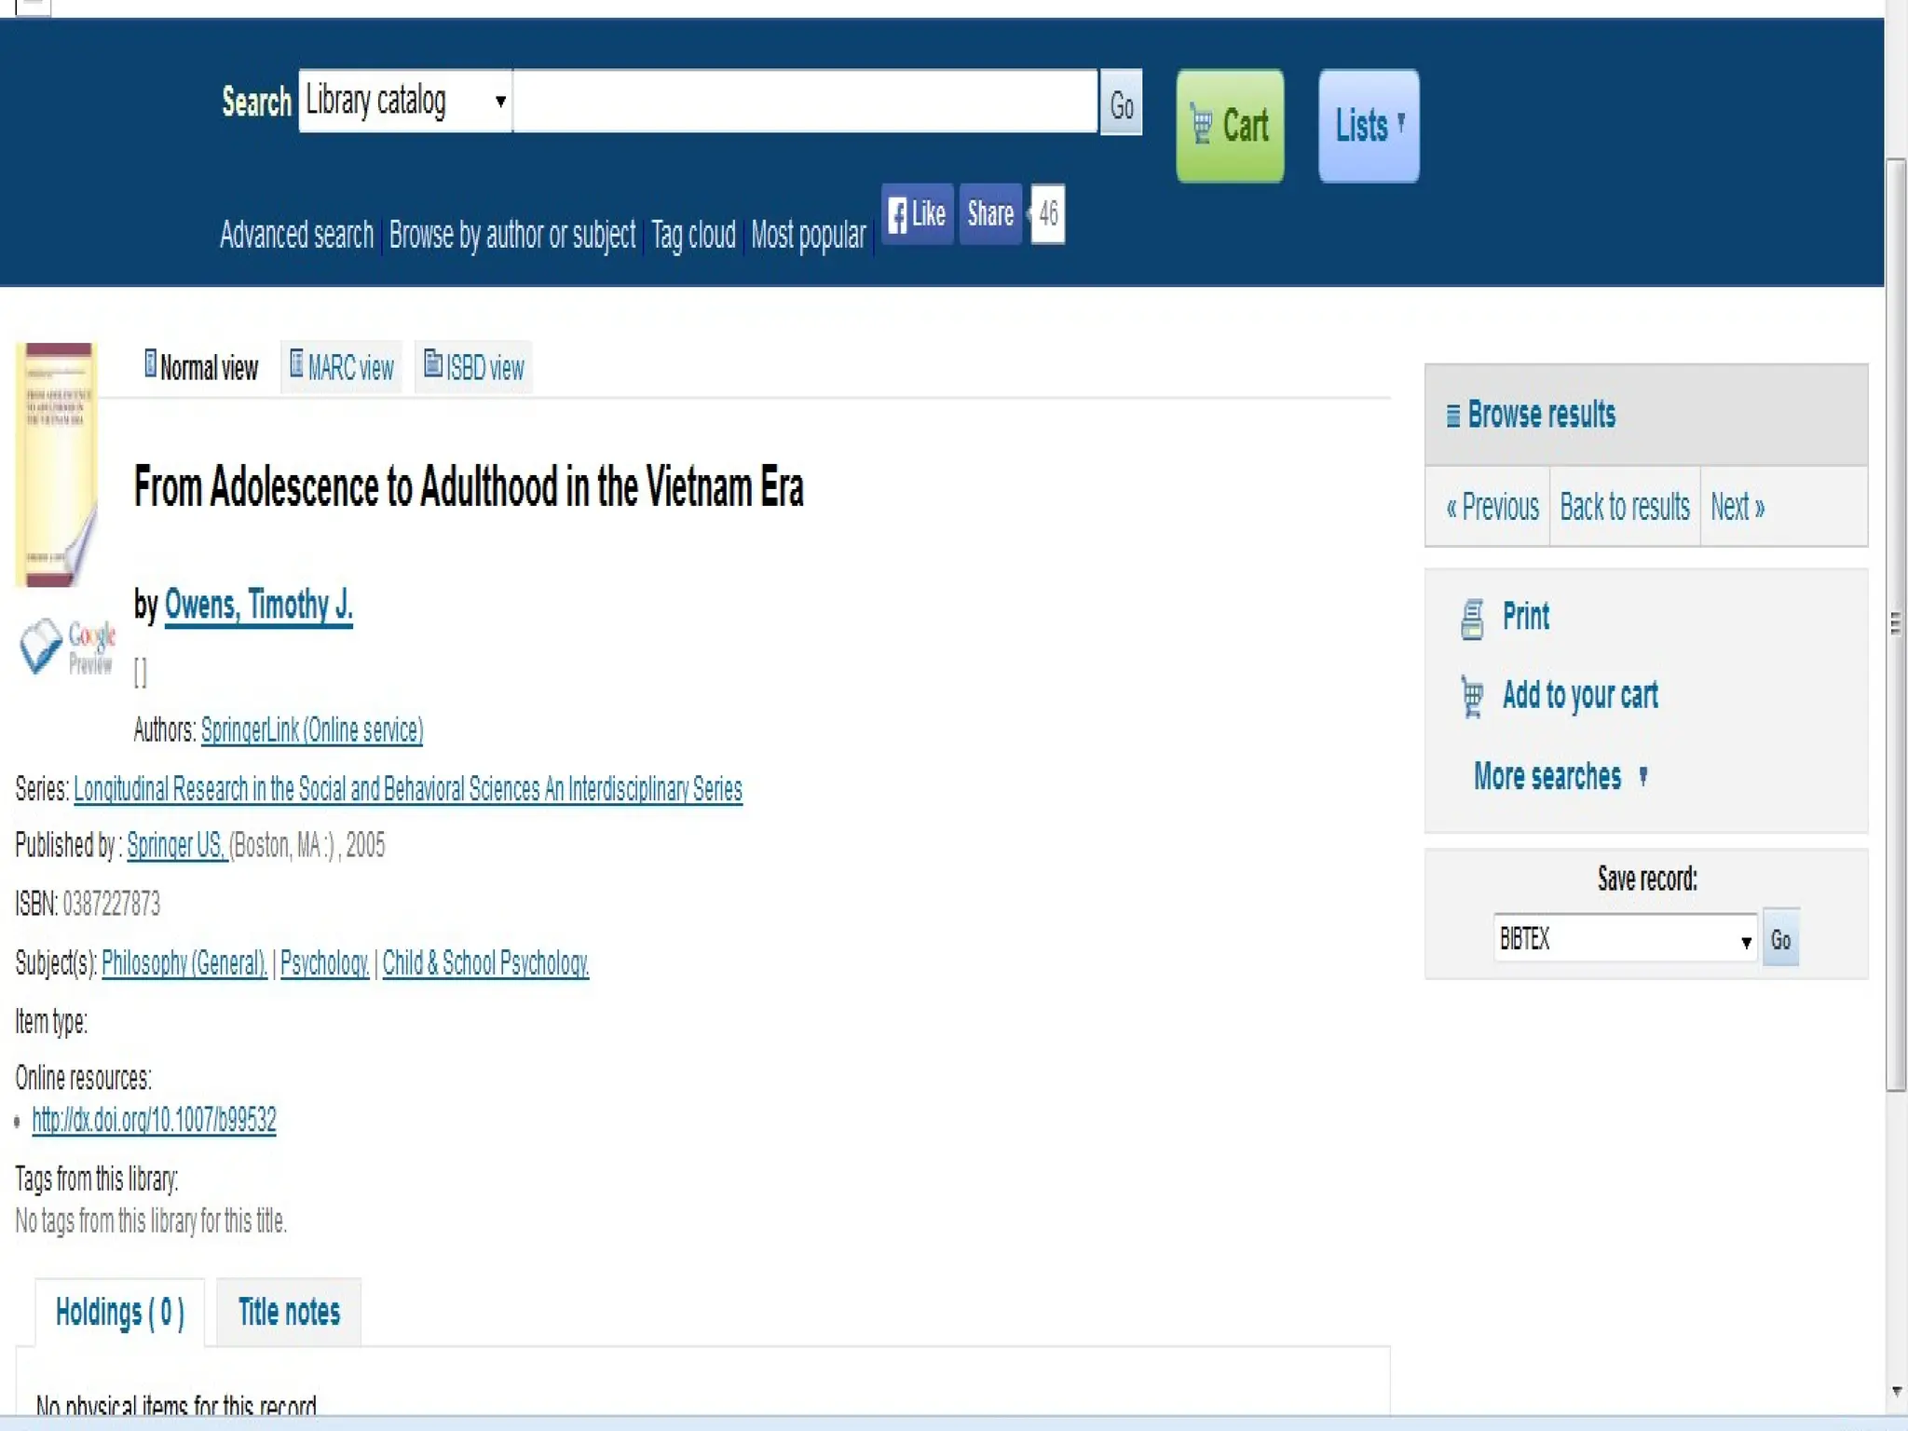Open the Library catalog search dropdown
Image resolution: width=1908 pixels, height=1431 pixels.
pos(404,101)
